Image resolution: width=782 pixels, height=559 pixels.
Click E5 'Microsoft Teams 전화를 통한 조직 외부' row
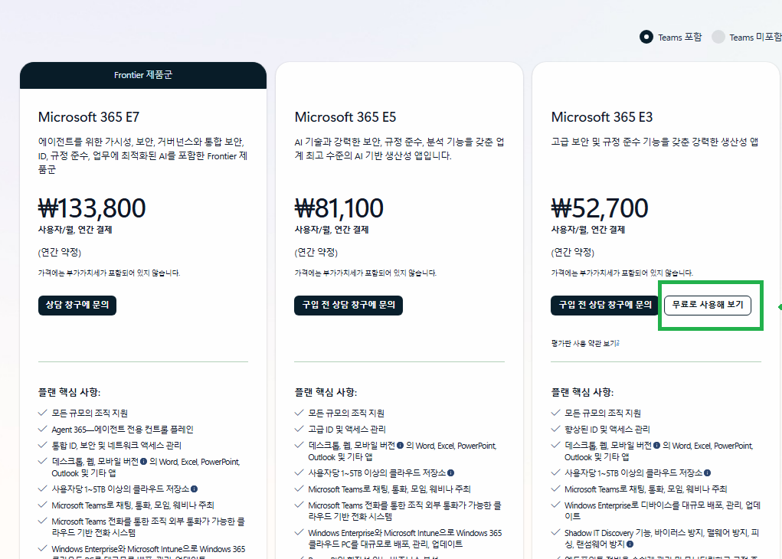point(404,511)
